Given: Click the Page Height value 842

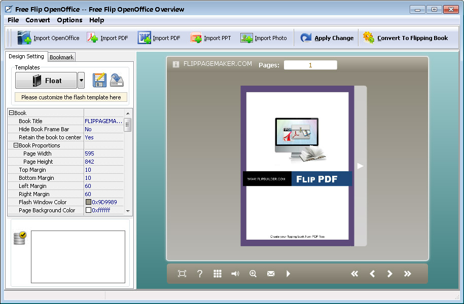Looking at the screenshot, I should [89, 162].
